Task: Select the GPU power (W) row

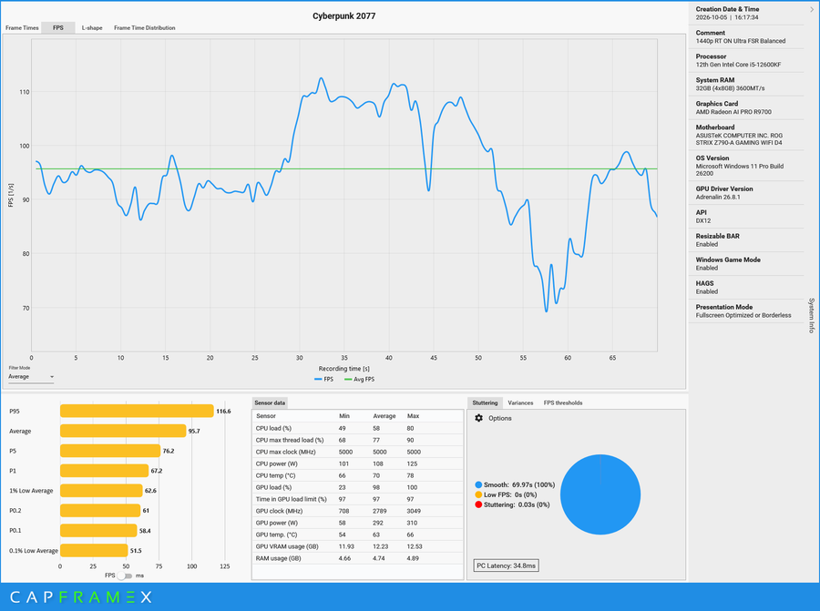Action: 358,523
